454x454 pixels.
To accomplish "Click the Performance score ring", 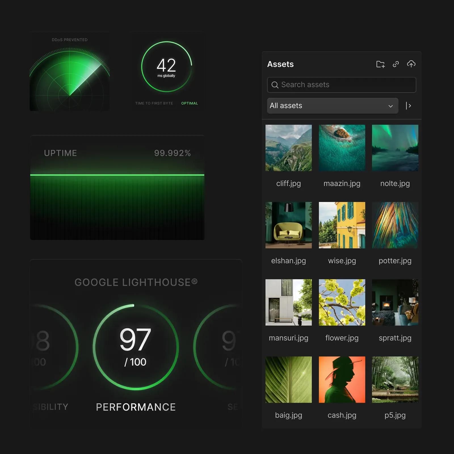I will [x=136, y=346].
